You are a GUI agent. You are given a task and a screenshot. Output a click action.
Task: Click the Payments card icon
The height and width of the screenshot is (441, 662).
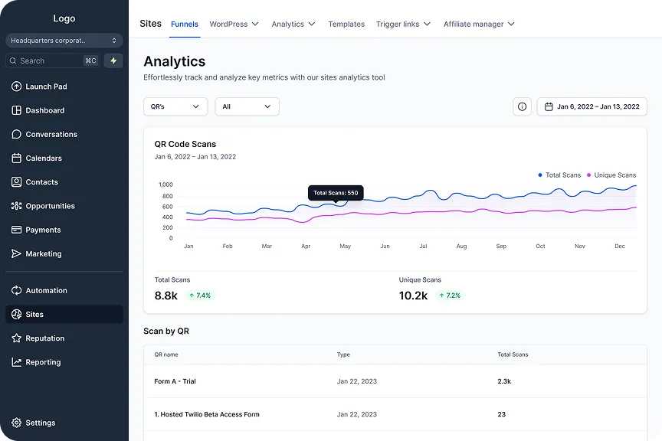(16, 230)
